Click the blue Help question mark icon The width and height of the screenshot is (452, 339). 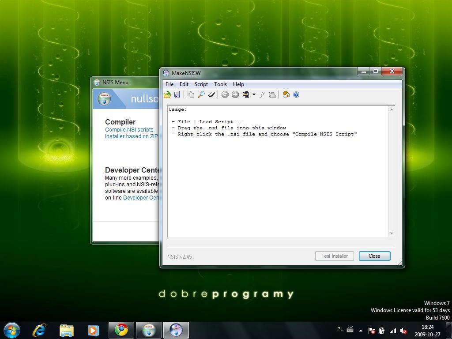(x=296, y=94)
